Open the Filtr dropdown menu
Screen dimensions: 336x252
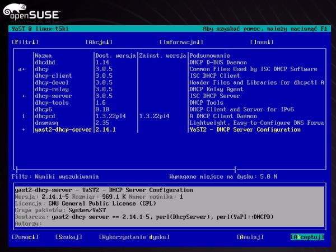tap(25, 42)
